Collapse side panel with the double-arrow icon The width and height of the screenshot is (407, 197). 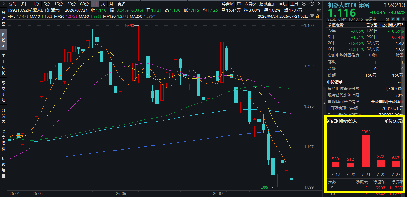click(x=324, y=102)
